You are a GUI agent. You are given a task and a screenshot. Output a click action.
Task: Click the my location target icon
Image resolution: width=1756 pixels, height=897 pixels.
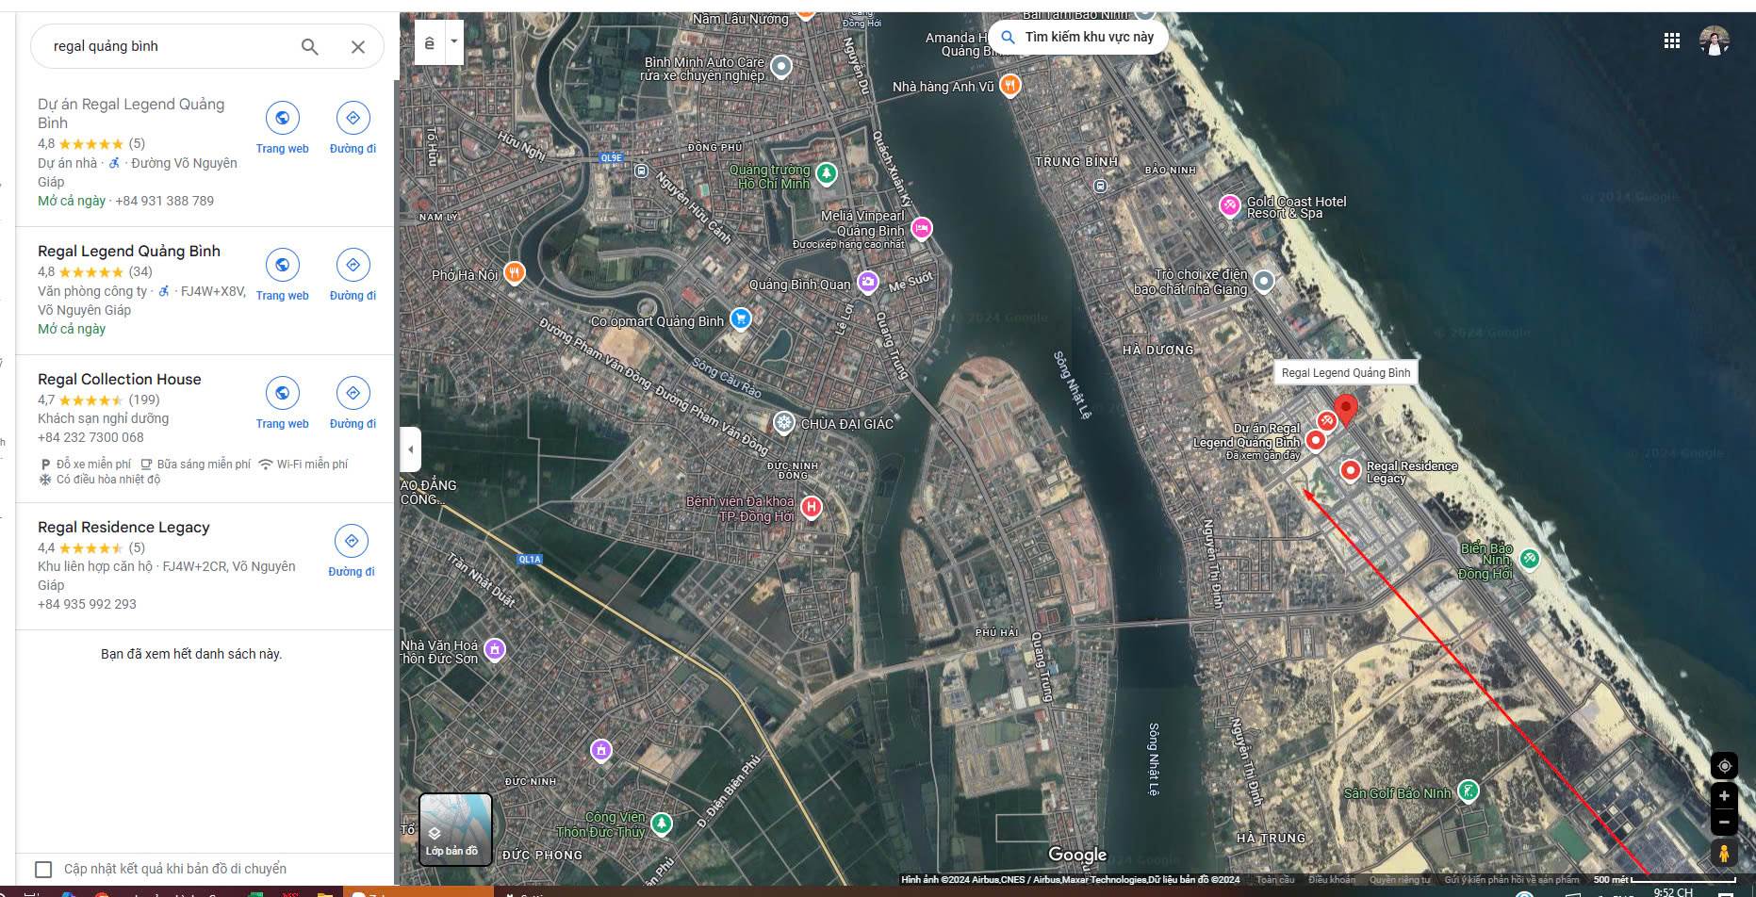[1724, 766]
